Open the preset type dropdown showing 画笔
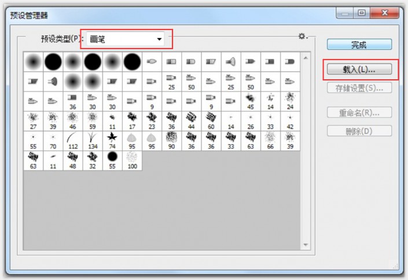Viewport: 408px width, 280px height. [126, 39]
